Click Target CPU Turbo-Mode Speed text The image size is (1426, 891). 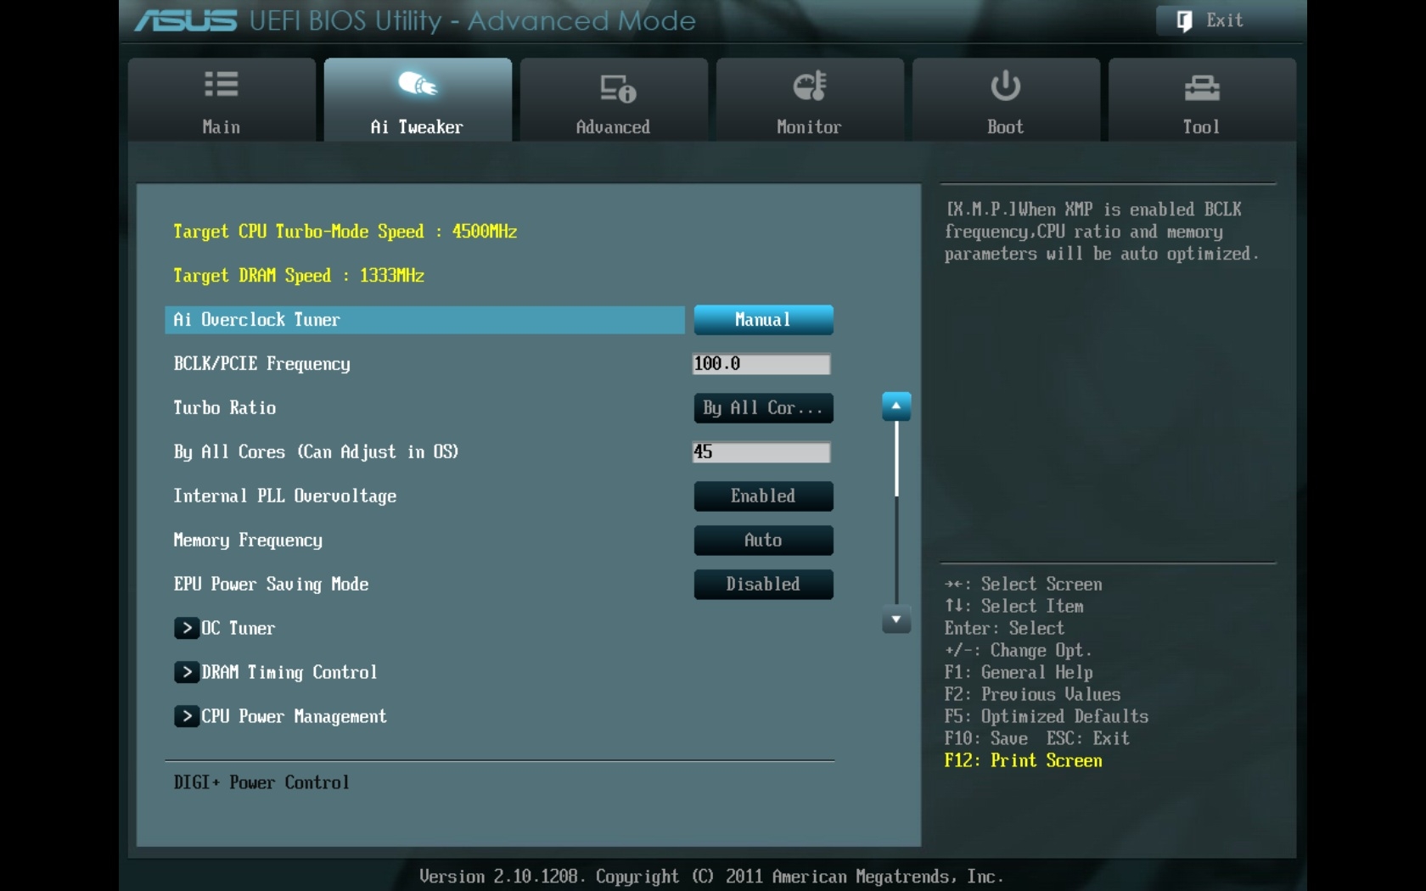pyautogui.click(x=345, y=232)
